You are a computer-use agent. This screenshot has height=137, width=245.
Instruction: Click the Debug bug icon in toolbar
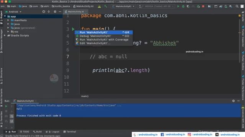(183, 6)
